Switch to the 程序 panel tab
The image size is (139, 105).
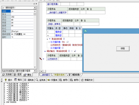[18, 74]
